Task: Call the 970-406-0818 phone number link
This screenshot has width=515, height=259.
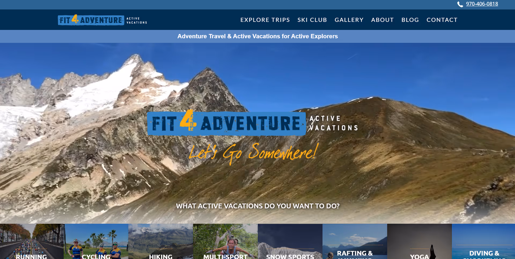Action: 482,4
